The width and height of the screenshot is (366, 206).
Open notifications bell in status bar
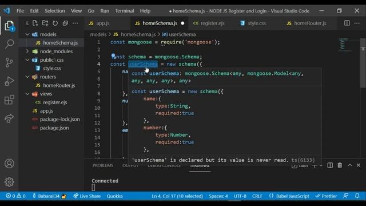pos(357,196)
